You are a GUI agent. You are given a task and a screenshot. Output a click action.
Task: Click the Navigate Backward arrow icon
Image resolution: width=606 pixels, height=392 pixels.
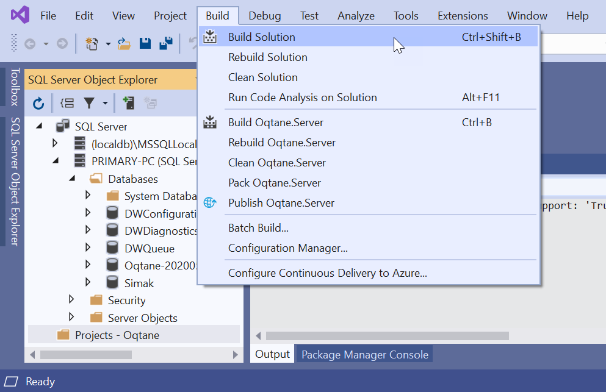click(x=30, y=44)
